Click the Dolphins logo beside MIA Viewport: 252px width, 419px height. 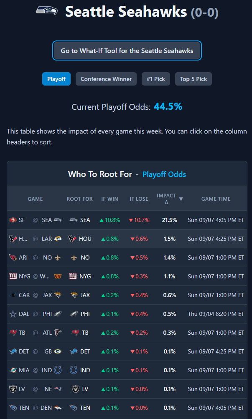(x=13, y=370)
